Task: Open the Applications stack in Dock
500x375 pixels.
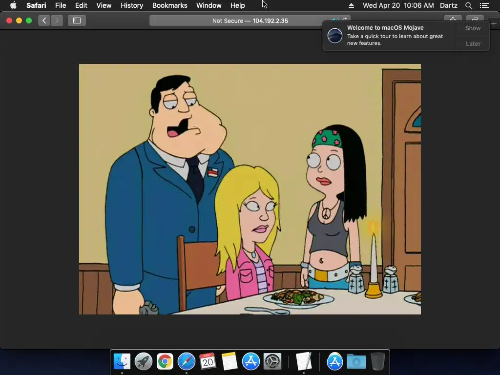Action: [335, 361]
